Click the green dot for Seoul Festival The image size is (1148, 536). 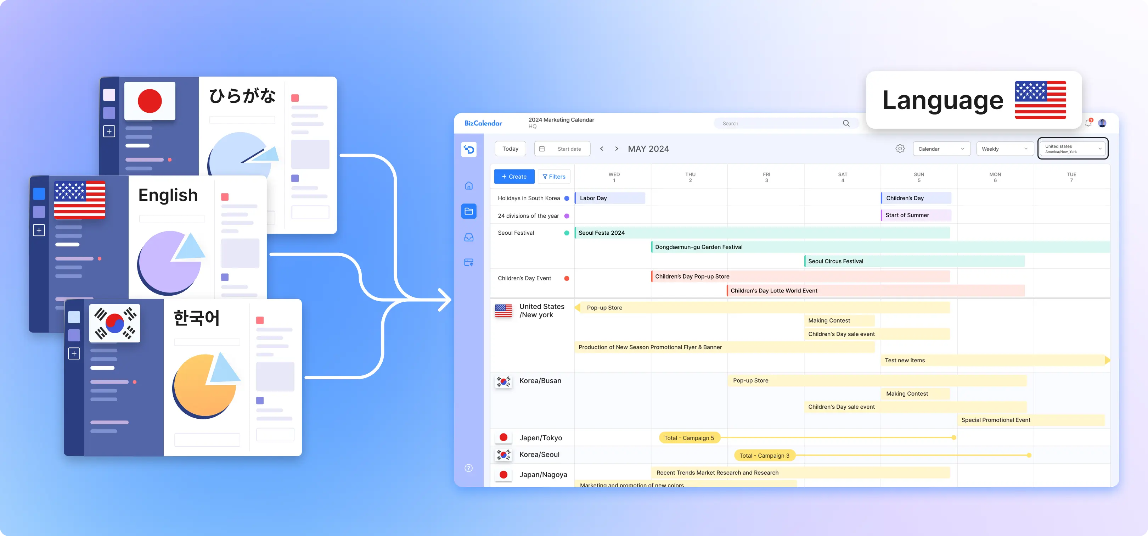[x=567, y=233]
